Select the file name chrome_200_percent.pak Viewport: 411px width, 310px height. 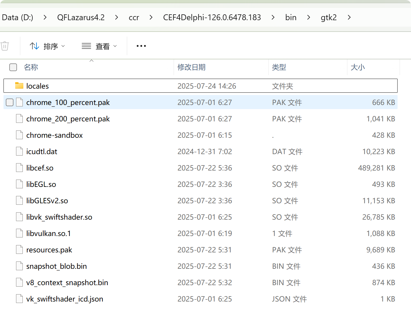pyautogui.click(x=68, y=119)
